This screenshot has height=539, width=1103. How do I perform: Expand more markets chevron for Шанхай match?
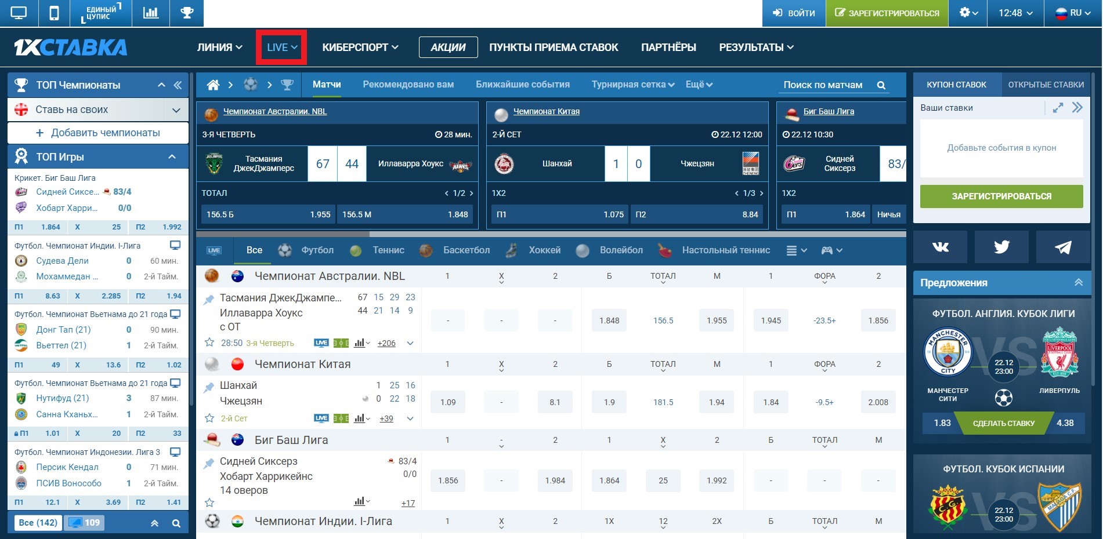click(x=410, y=418)
